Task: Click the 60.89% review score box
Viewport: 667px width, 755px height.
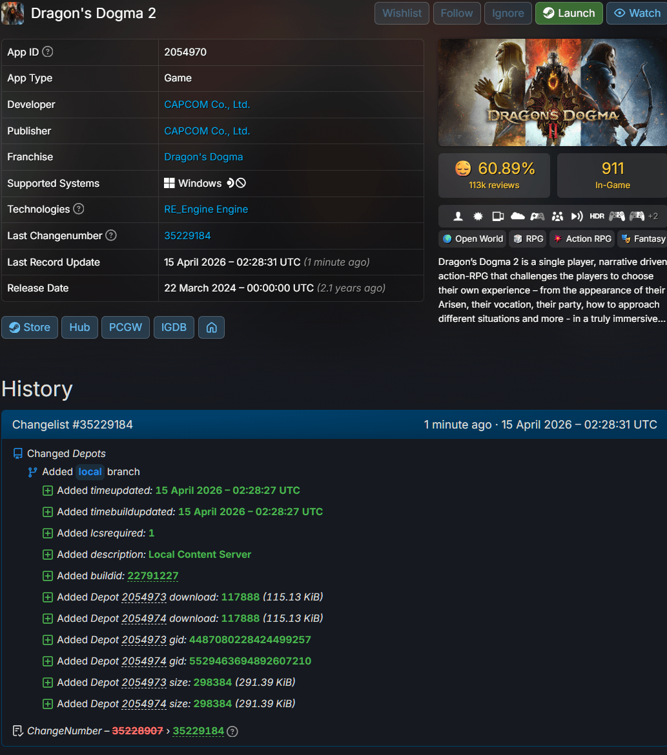Action: click(494, 175)
